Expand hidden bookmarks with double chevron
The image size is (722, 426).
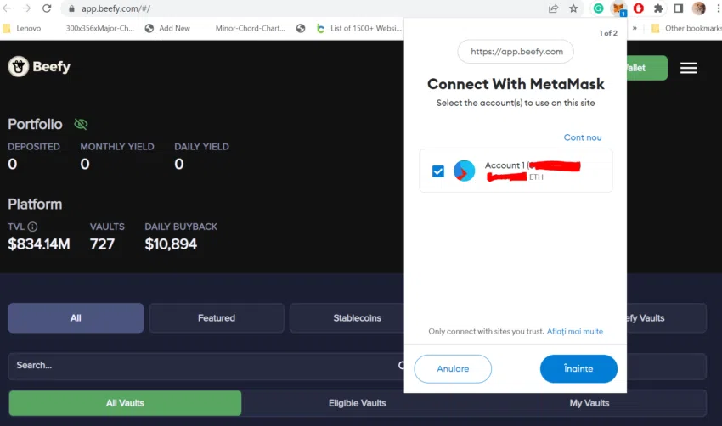[x=635, y=28]
